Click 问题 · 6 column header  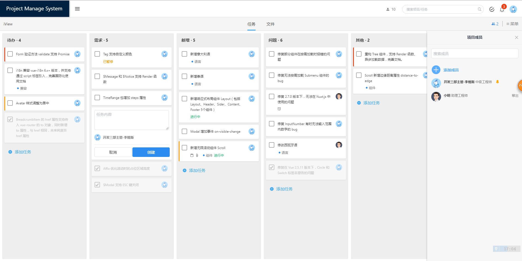pos(275,40)
